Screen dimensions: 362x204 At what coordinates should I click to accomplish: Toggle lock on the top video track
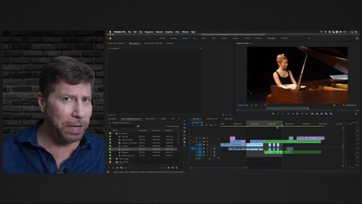tap(196, 138)
